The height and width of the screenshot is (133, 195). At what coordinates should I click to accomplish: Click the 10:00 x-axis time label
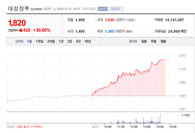(108, 127)
